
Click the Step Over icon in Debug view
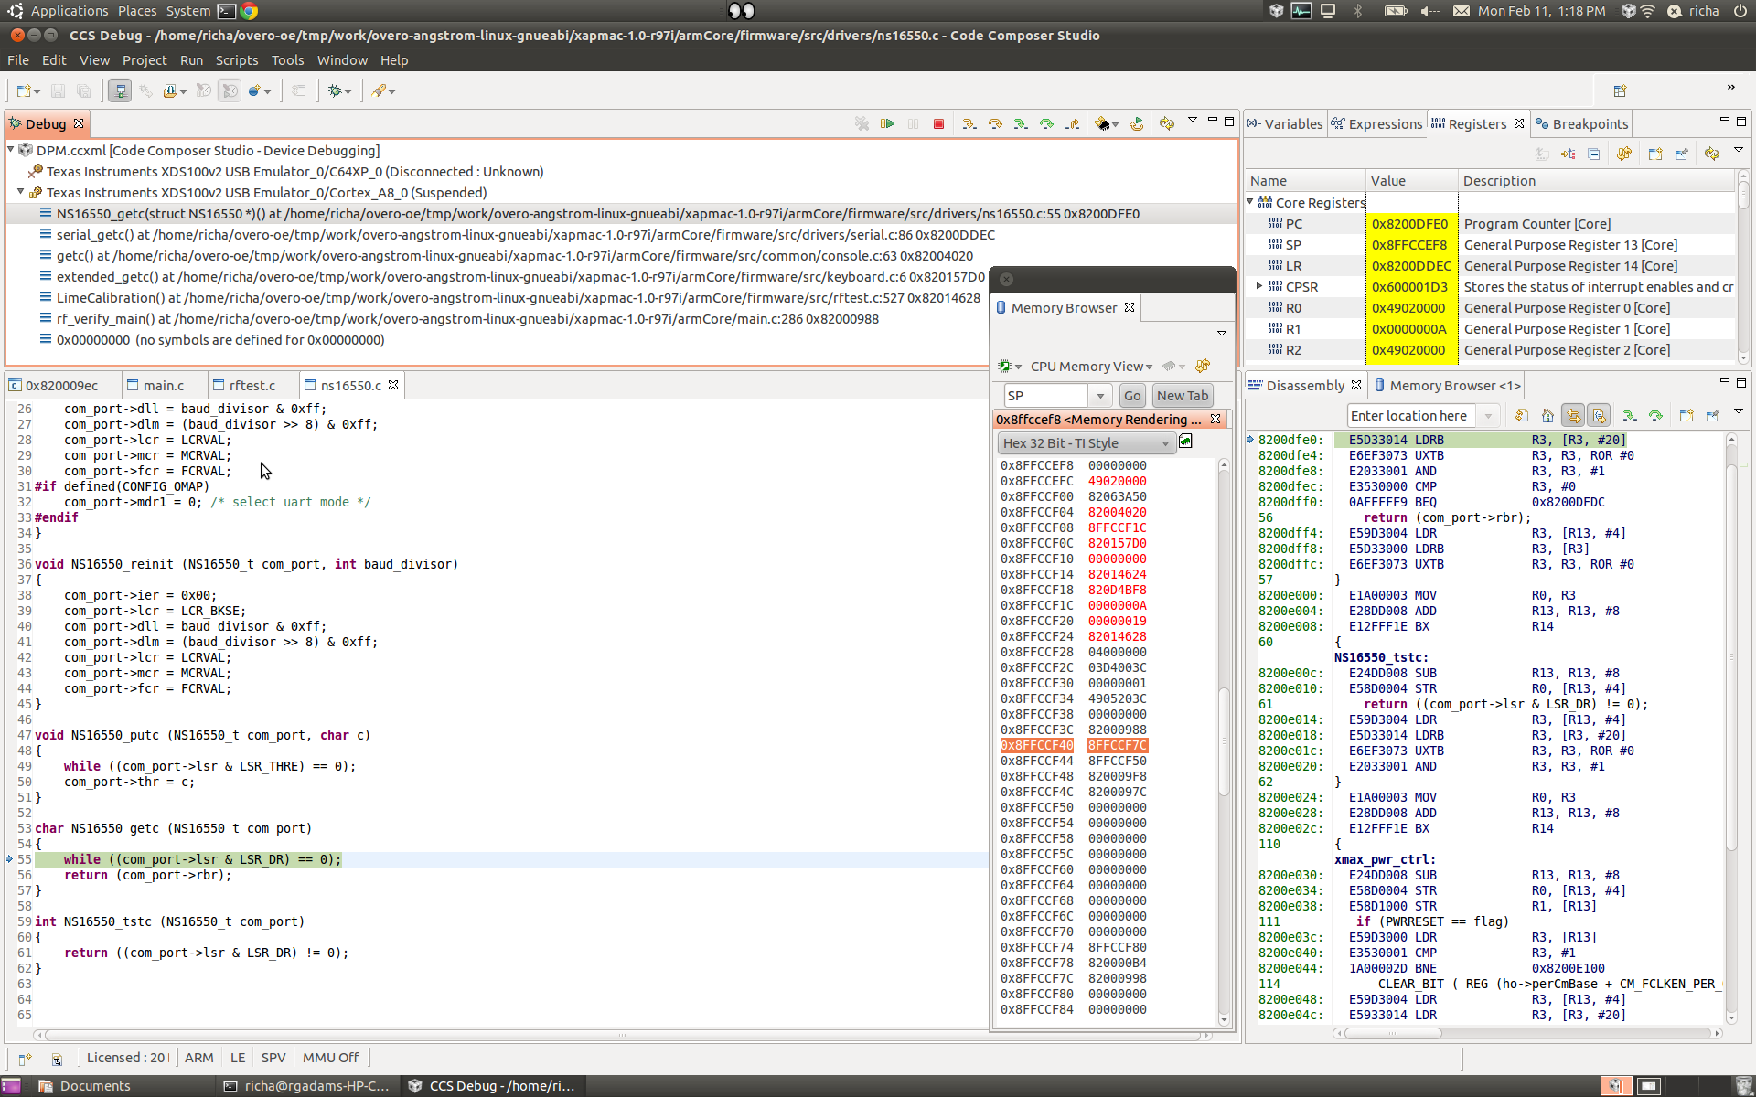click(x=995, y=123)
